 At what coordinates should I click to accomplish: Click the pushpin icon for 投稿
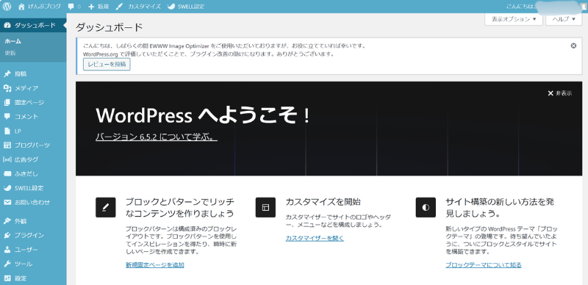click(x=7, y=74)
